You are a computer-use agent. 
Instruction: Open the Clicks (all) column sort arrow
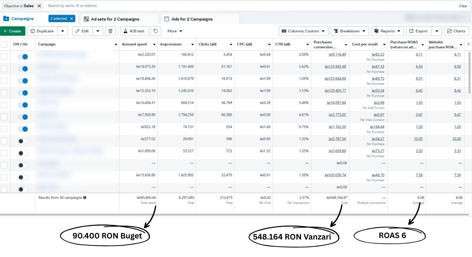pyautogui.click(x=231, y=45)
